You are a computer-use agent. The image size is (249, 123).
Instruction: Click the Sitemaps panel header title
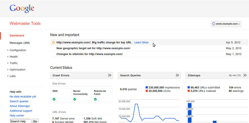194,75
